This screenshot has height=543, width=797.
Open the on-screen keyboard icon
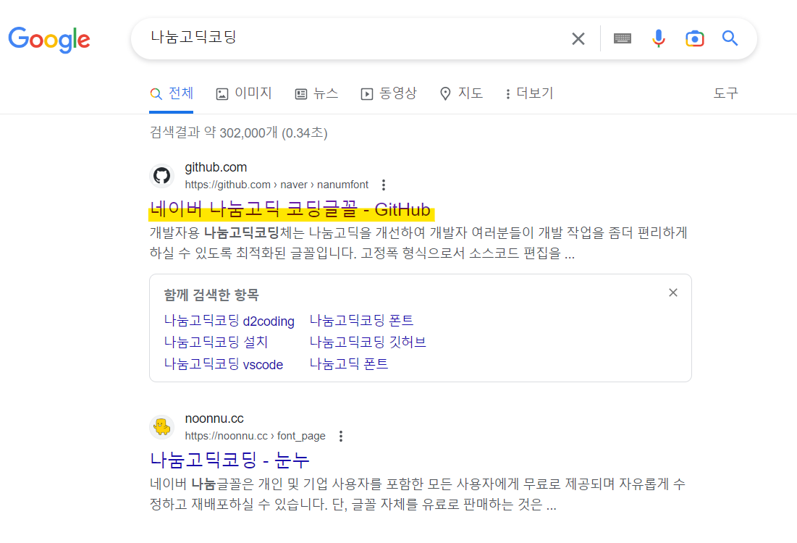click(x=622, y=38)
